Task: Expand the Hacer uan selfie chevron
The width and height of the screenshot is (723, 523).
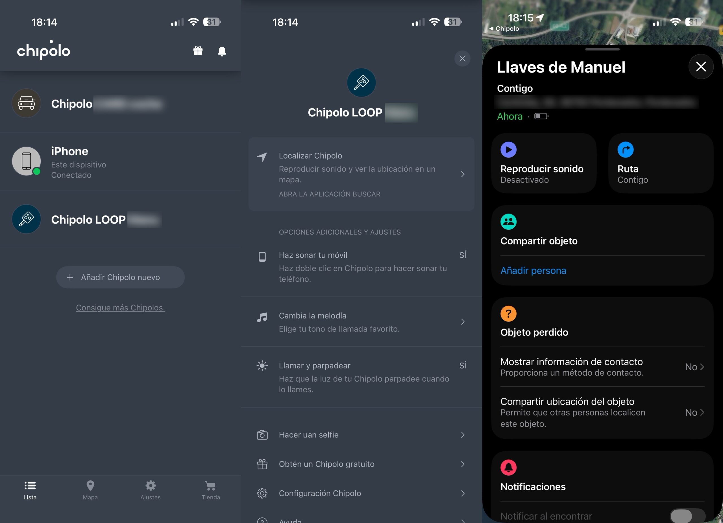Action: tap(463, 435)
